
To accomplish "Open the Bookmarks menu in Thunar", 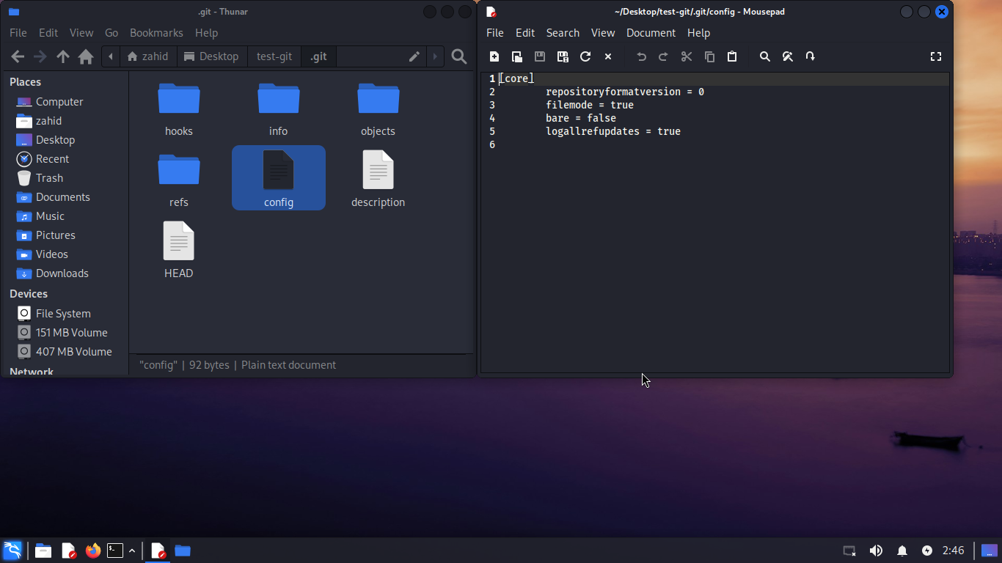I will point(156,33).
